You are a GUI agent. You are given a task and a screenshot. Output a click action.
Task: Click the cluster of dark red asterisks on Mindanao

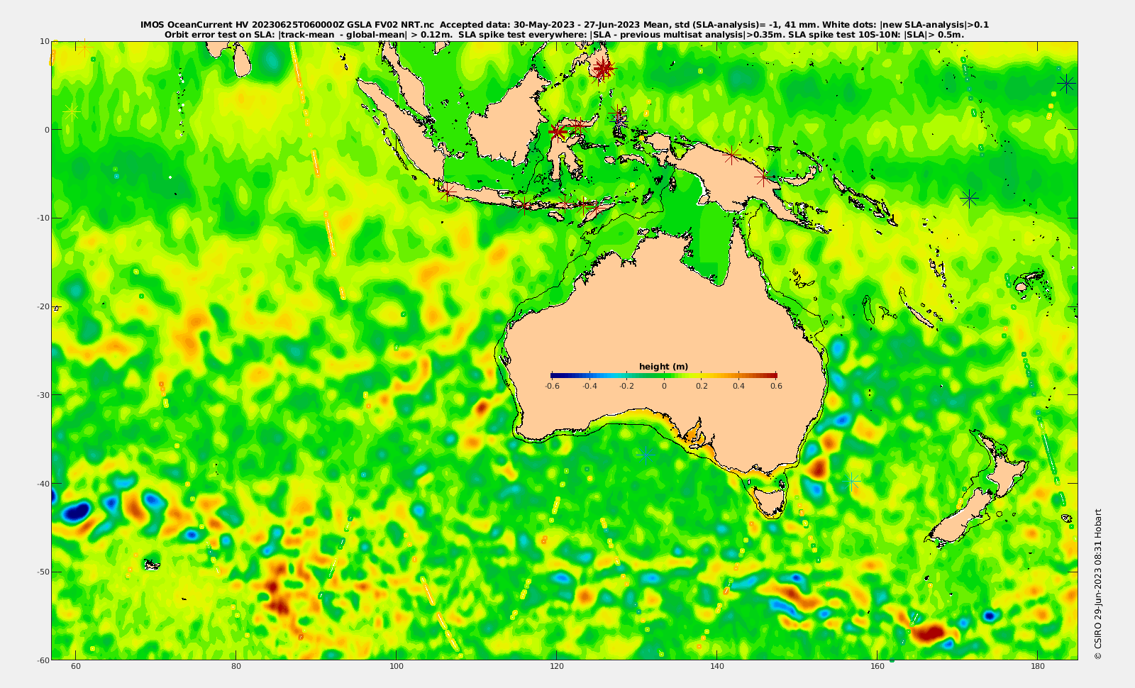coord(603,69)
